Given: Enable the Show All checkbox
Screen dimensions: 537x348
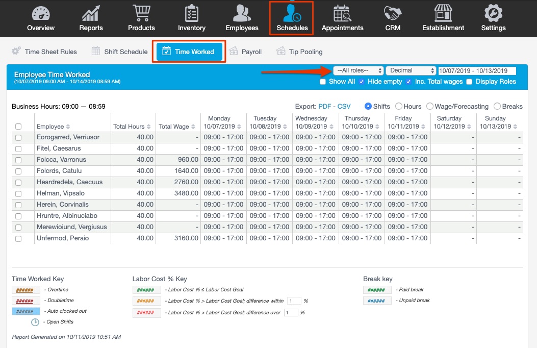Looking at the screenshot, I should click(x=323, y=82).
